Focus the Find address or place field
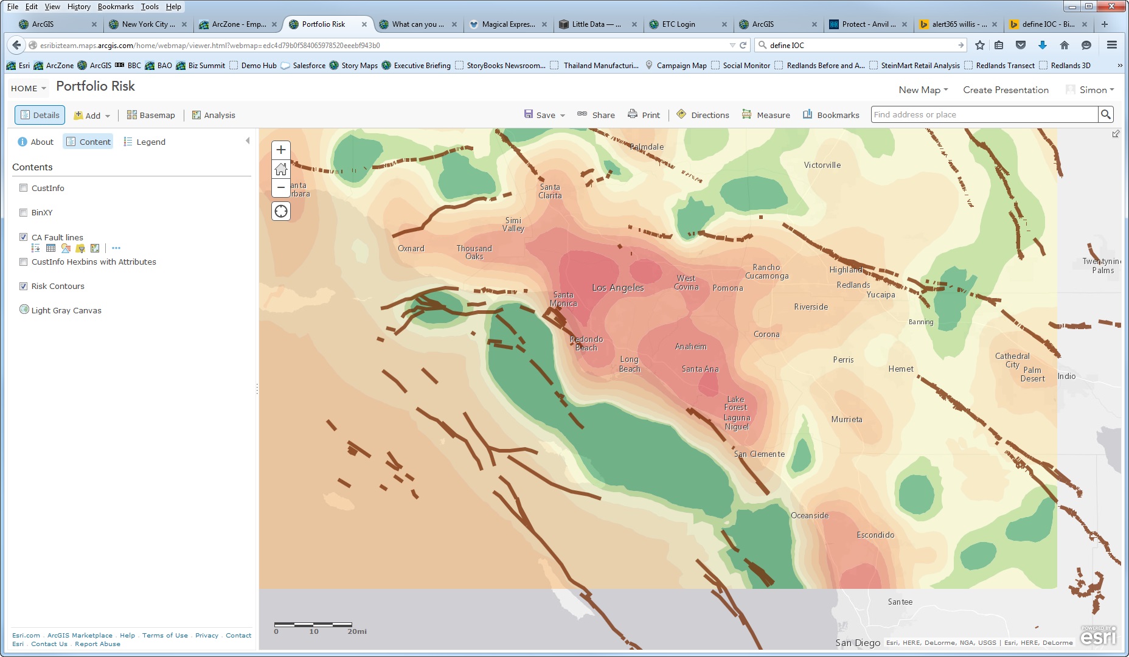The width and height of the screenshot is (1129, 657). click(984, 114)
